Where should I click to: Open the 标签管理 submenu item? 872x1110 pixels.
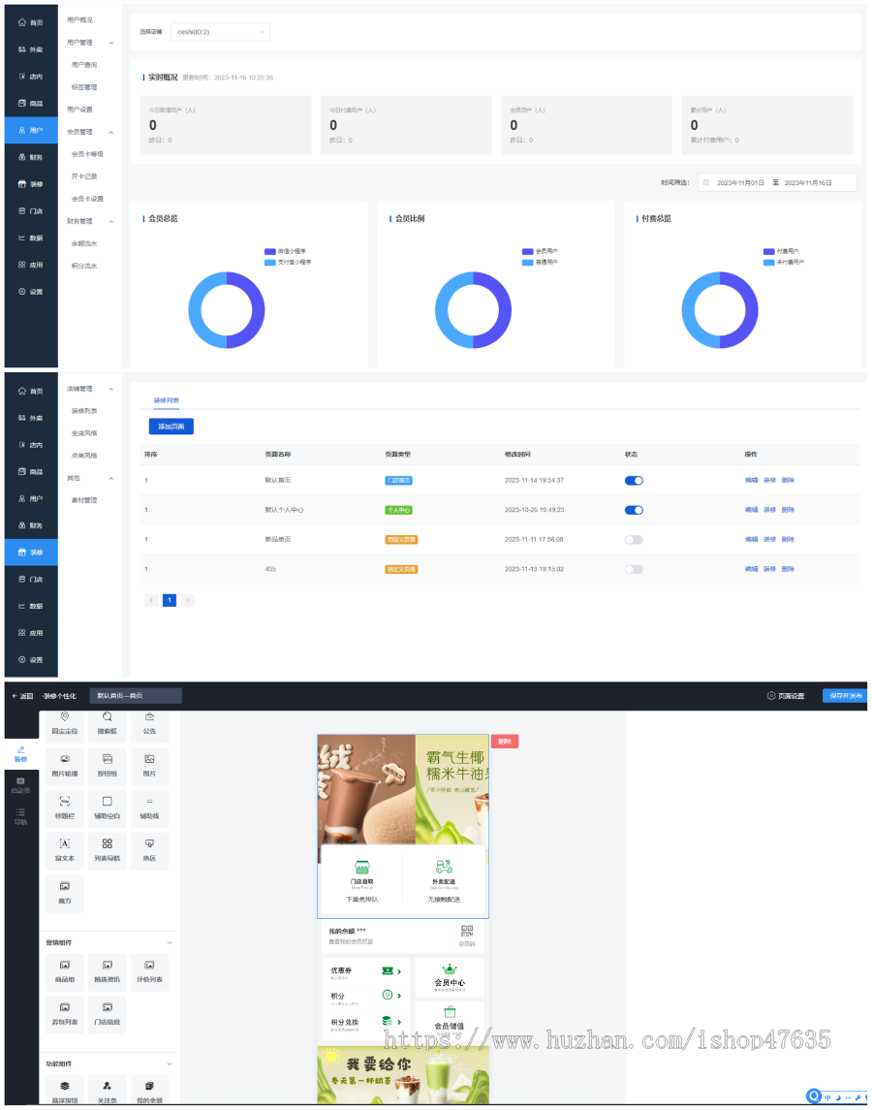pyautogui.click(x=84, y=88)
